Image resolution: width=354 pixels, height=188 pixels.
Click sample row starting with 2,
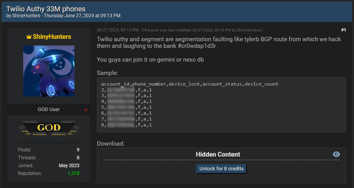pos(126,90)
